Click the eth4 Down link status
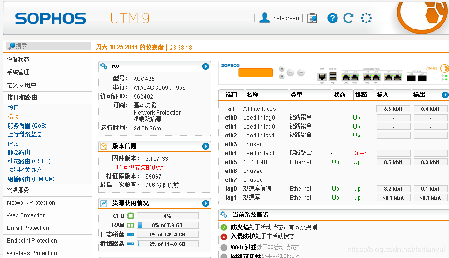This screenshot has height=258, width=449. (x=359, y=153)
